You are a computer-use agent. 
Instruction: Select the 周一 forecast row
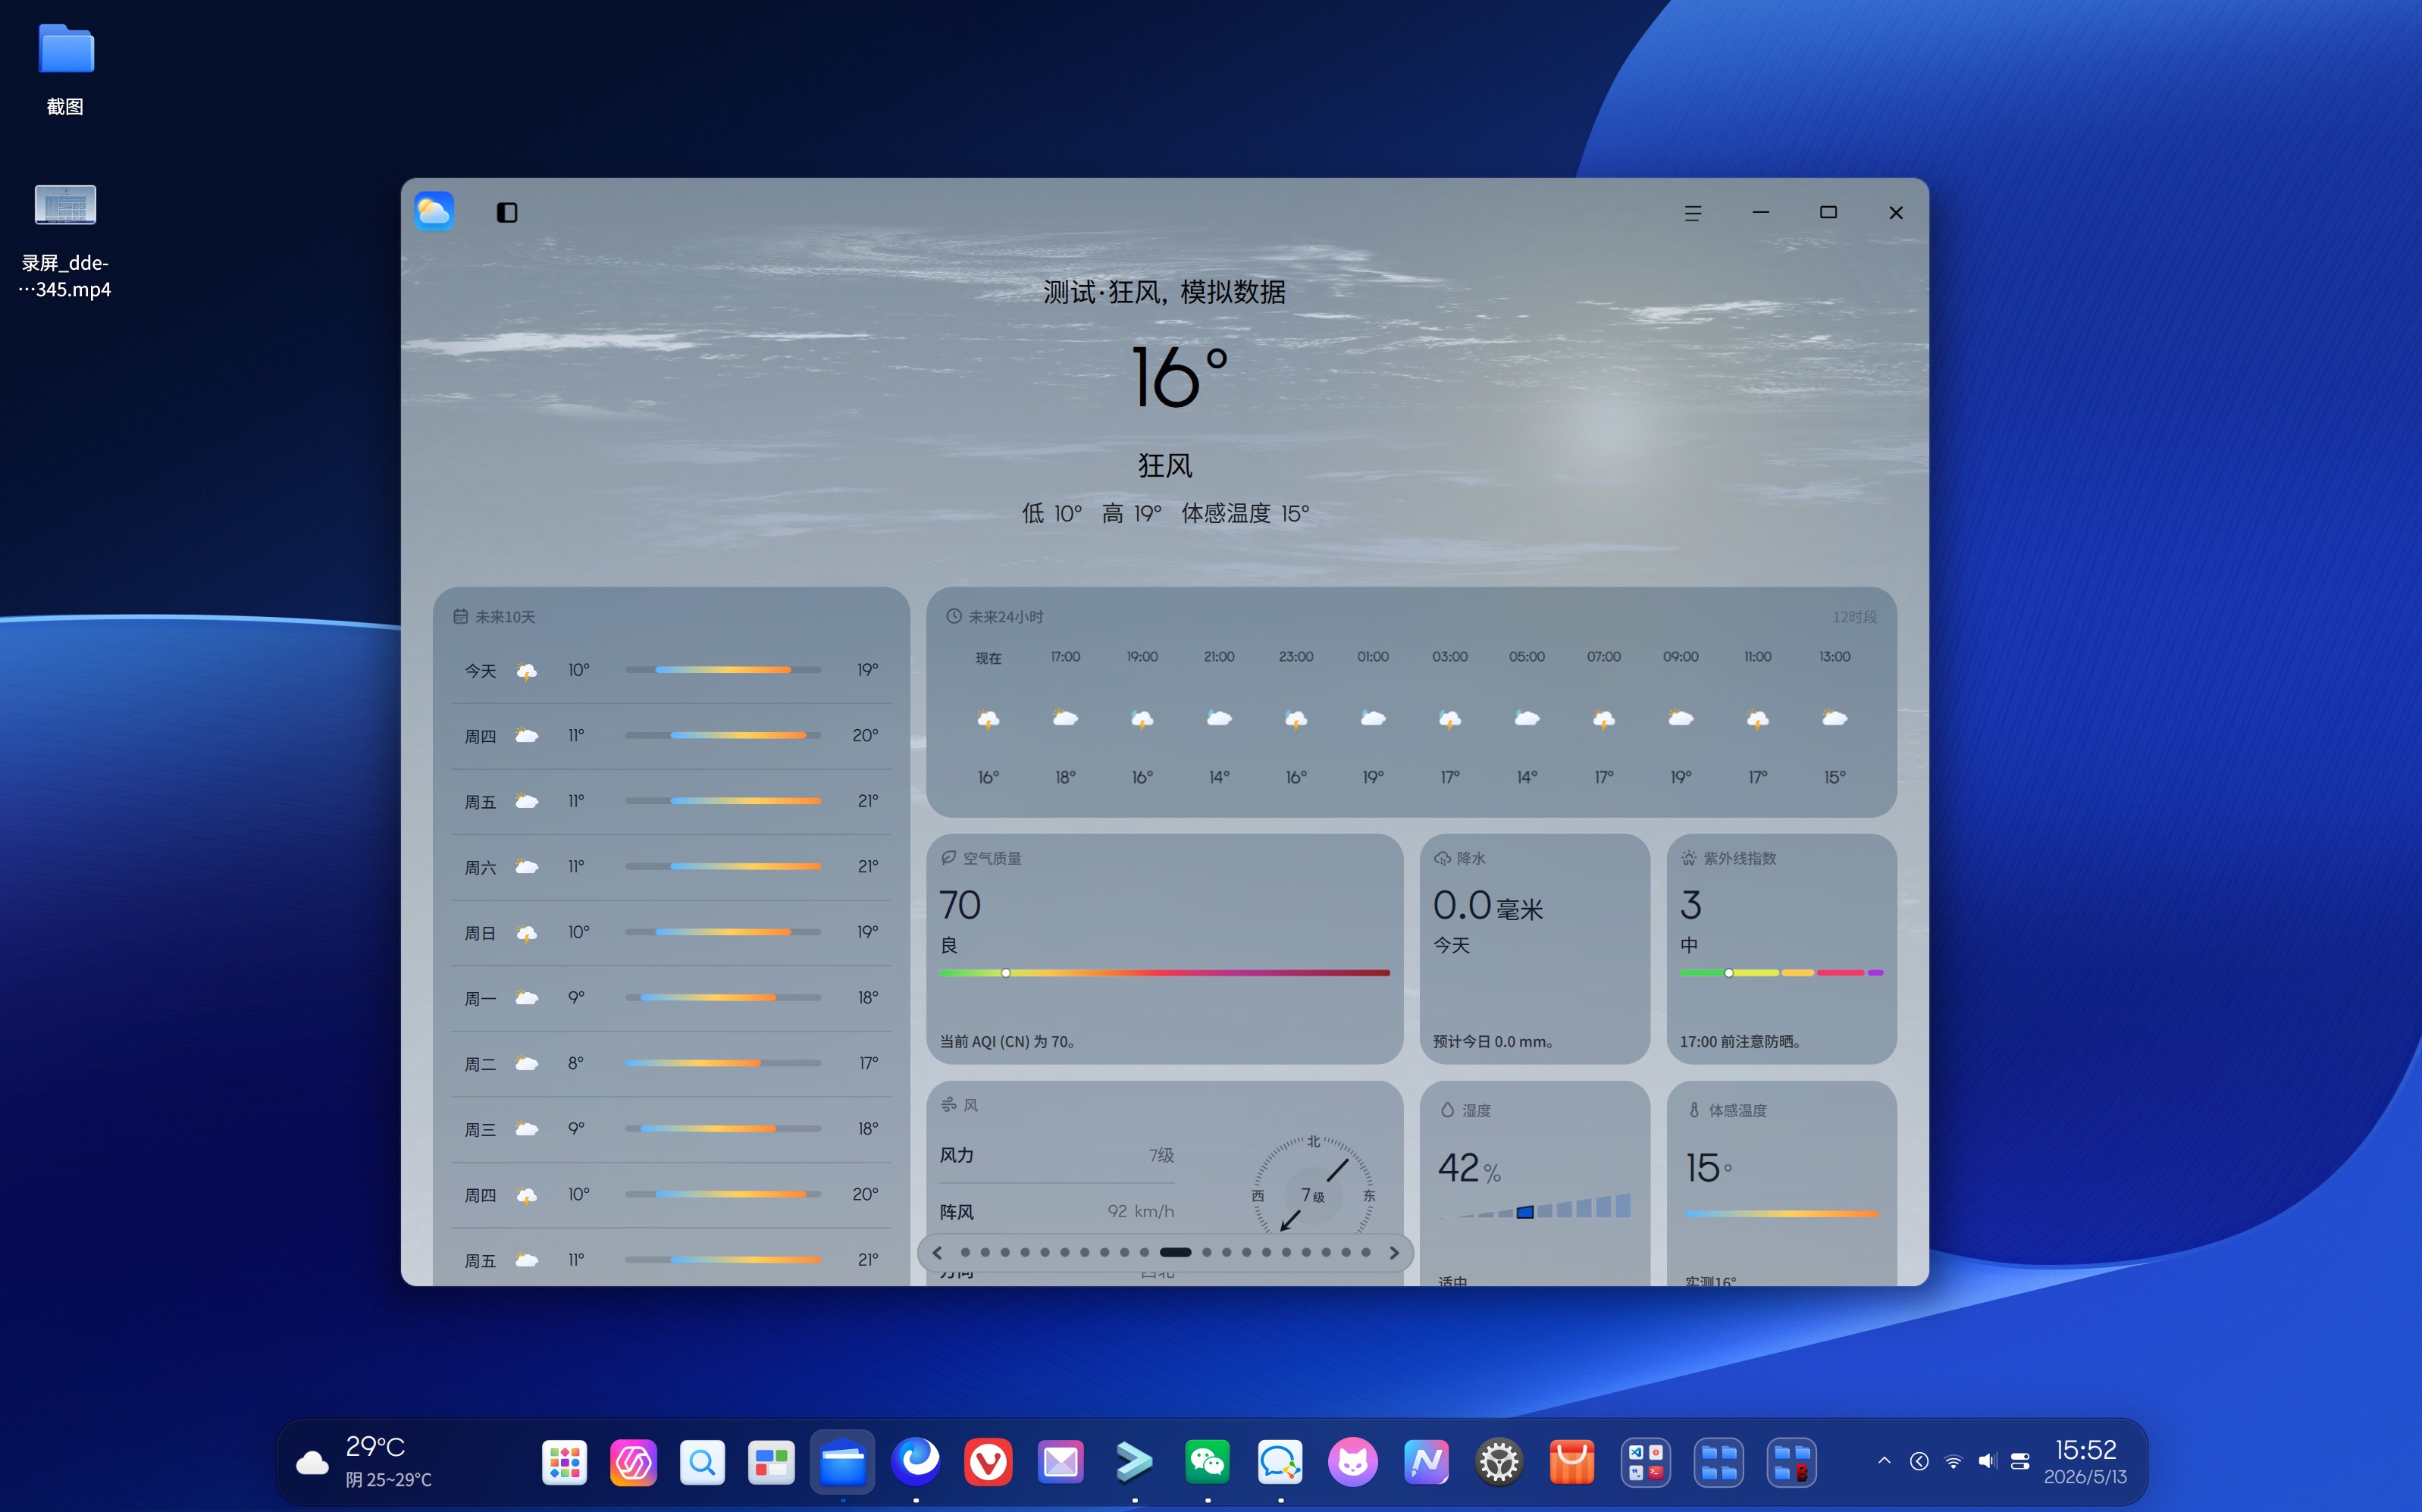pyautogui.click(x=671, y=998)
